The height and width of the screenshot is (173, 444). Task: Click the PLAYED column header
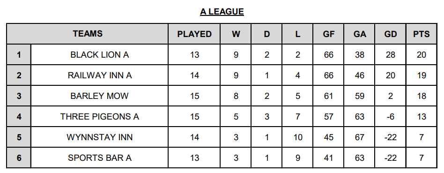194,34
